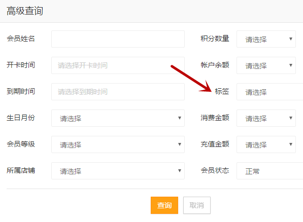Click the arrow icon of 消费金额 dropdown
This screenshot has width=303, height=222.
click(291, 118)
